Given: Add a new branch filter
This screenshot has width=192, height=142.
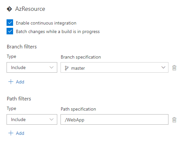Looking at the screenshot, I should click(16, 82).
